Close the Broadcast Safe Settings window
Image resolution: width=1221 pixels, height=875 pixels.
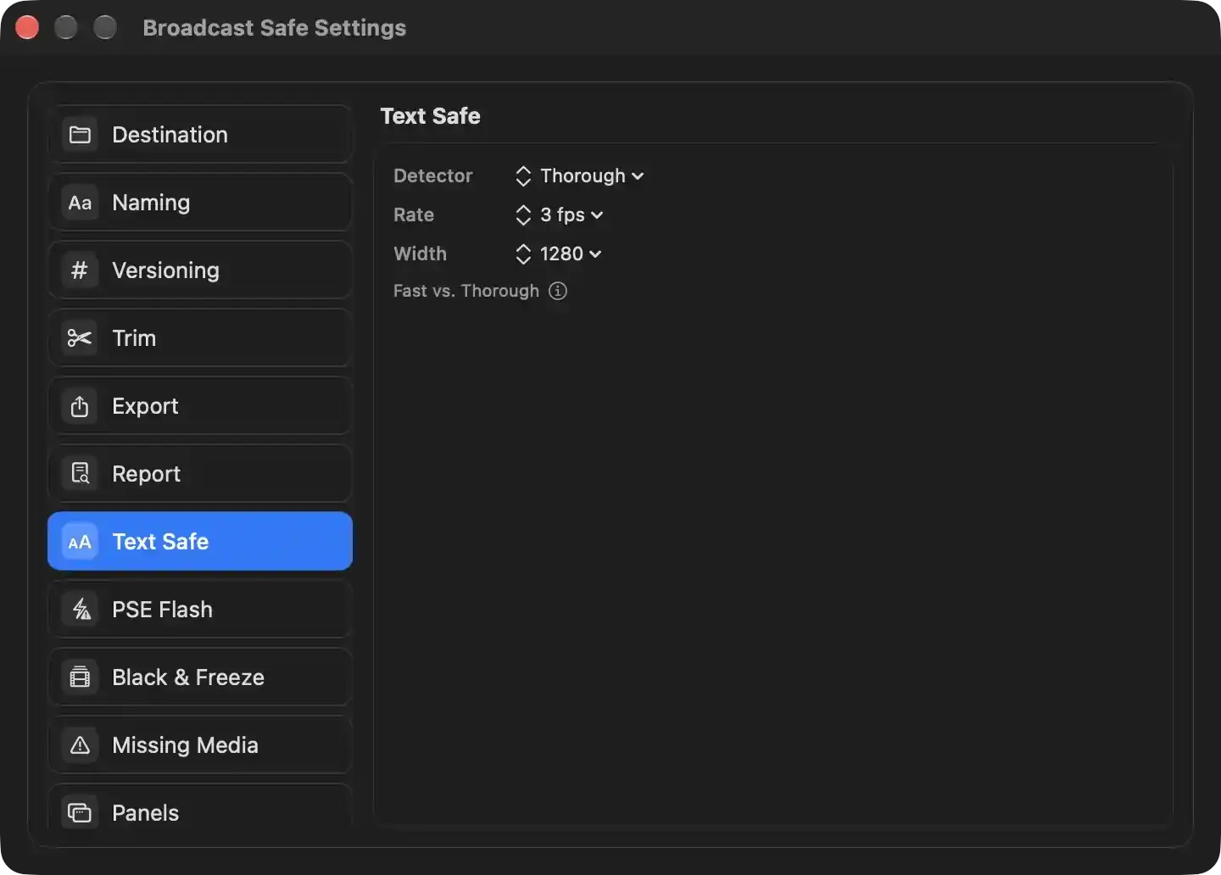click(27, 28)
